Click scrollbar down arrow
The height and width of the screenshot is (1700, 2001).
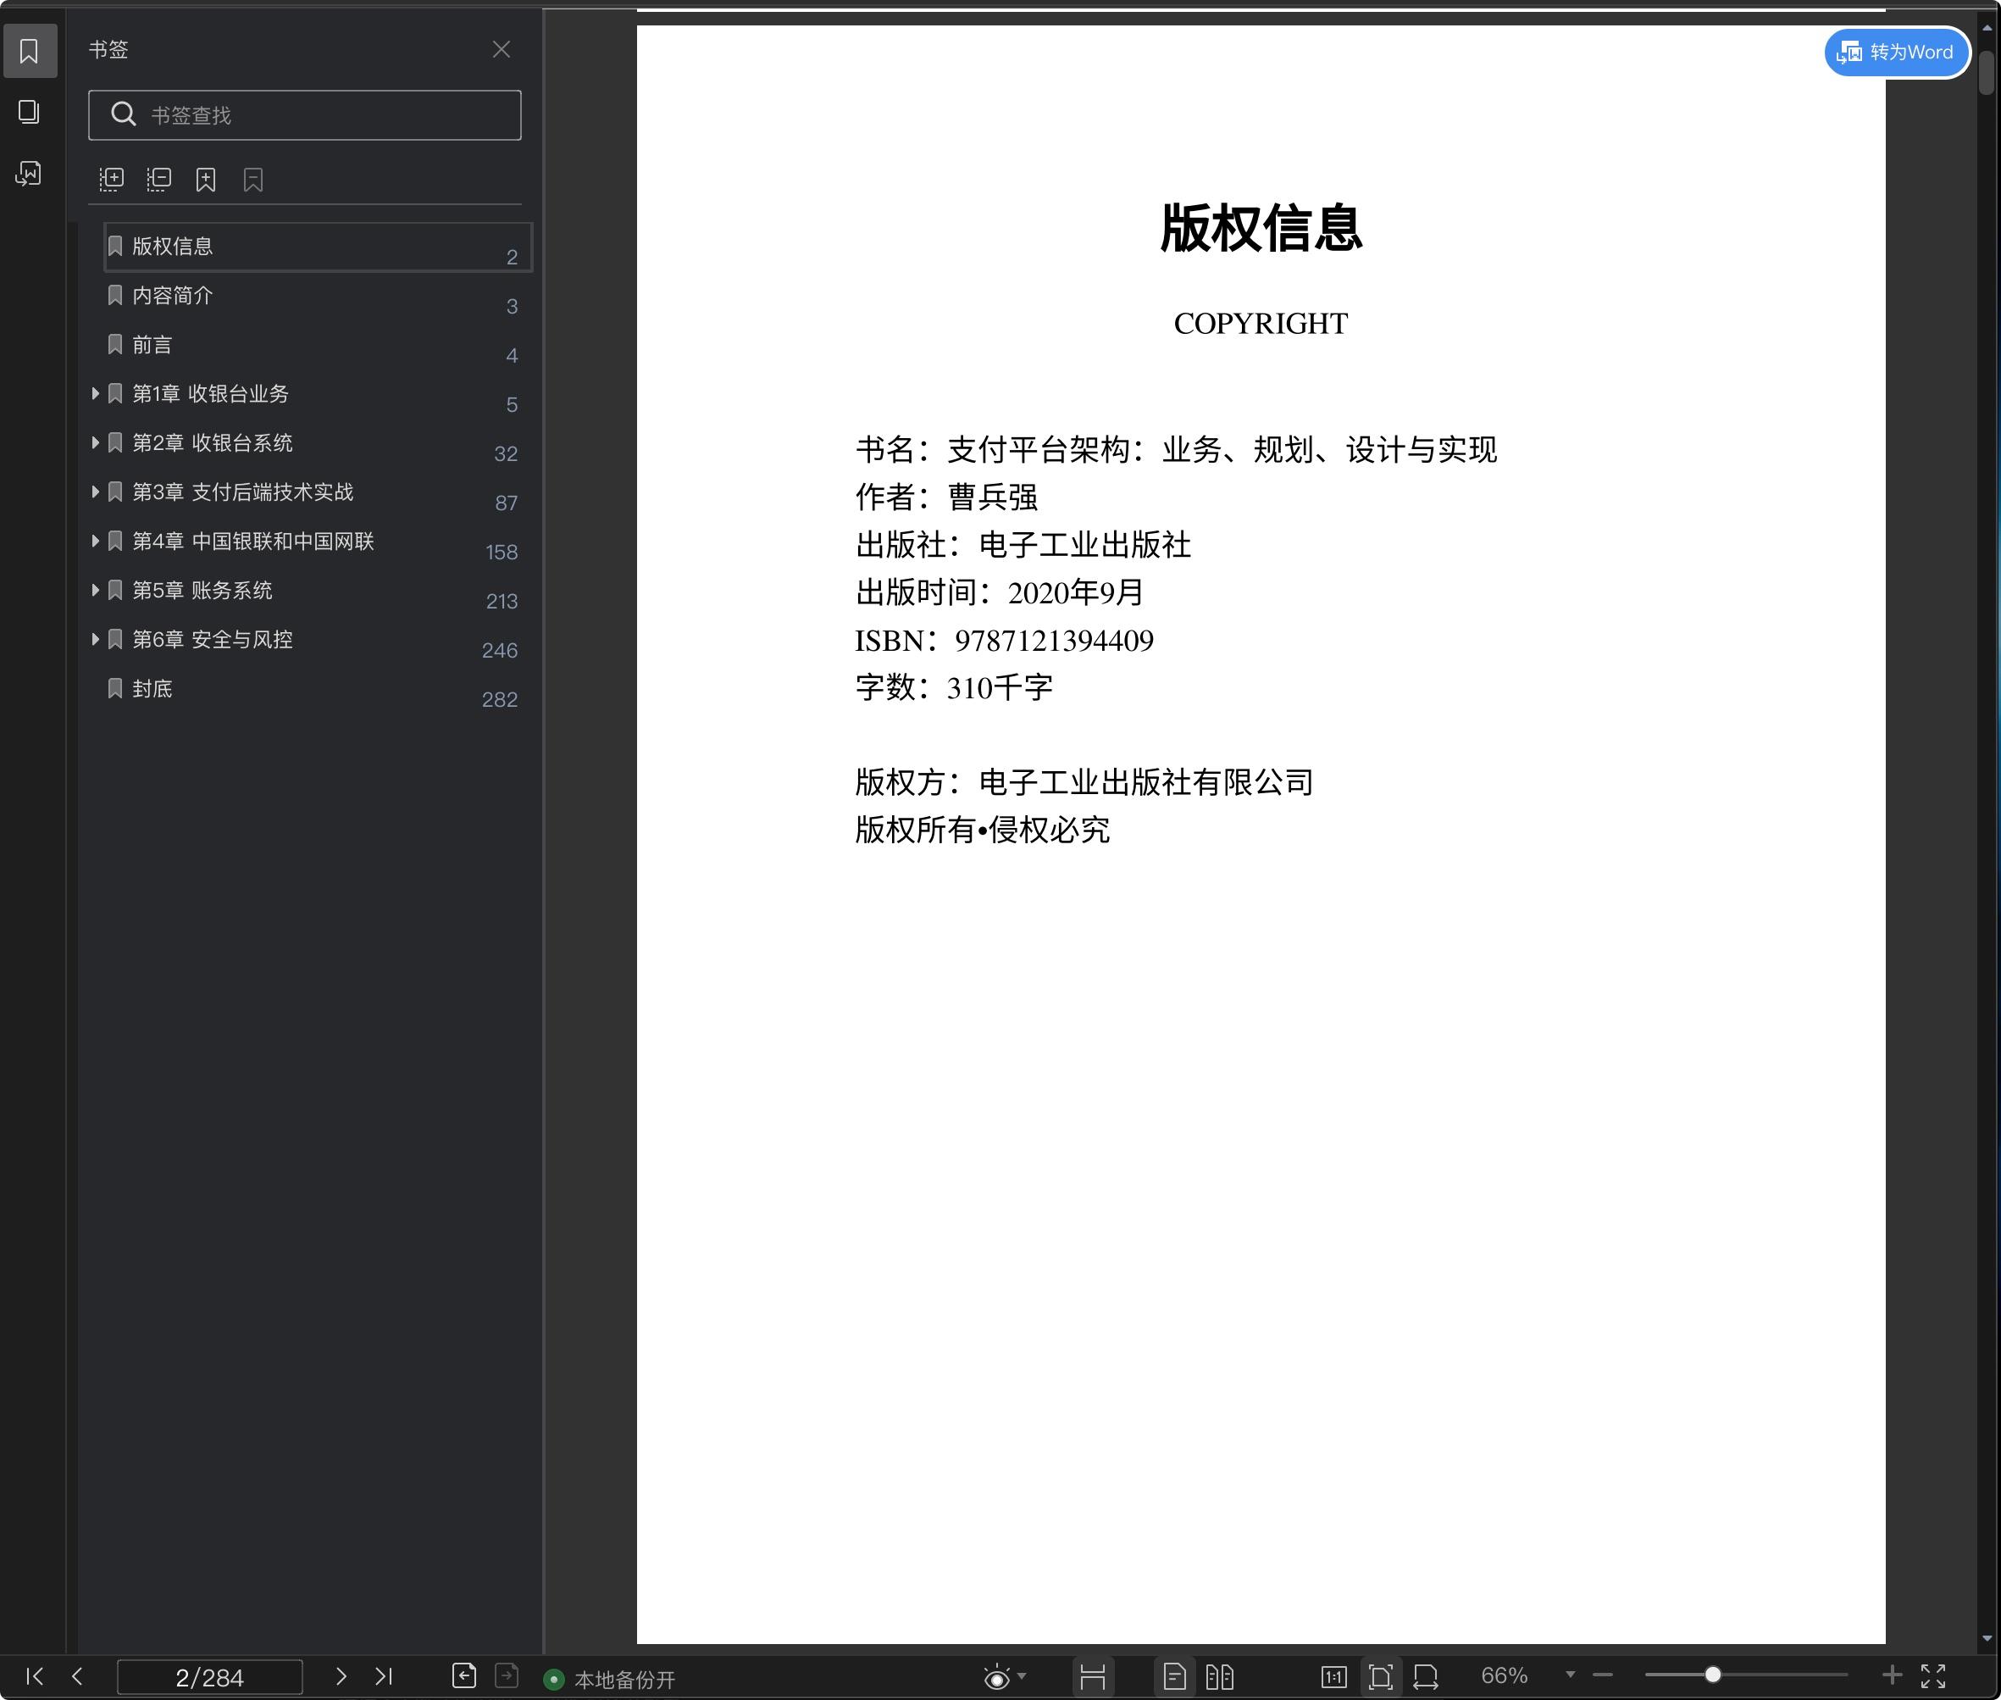[1987, 1639]
